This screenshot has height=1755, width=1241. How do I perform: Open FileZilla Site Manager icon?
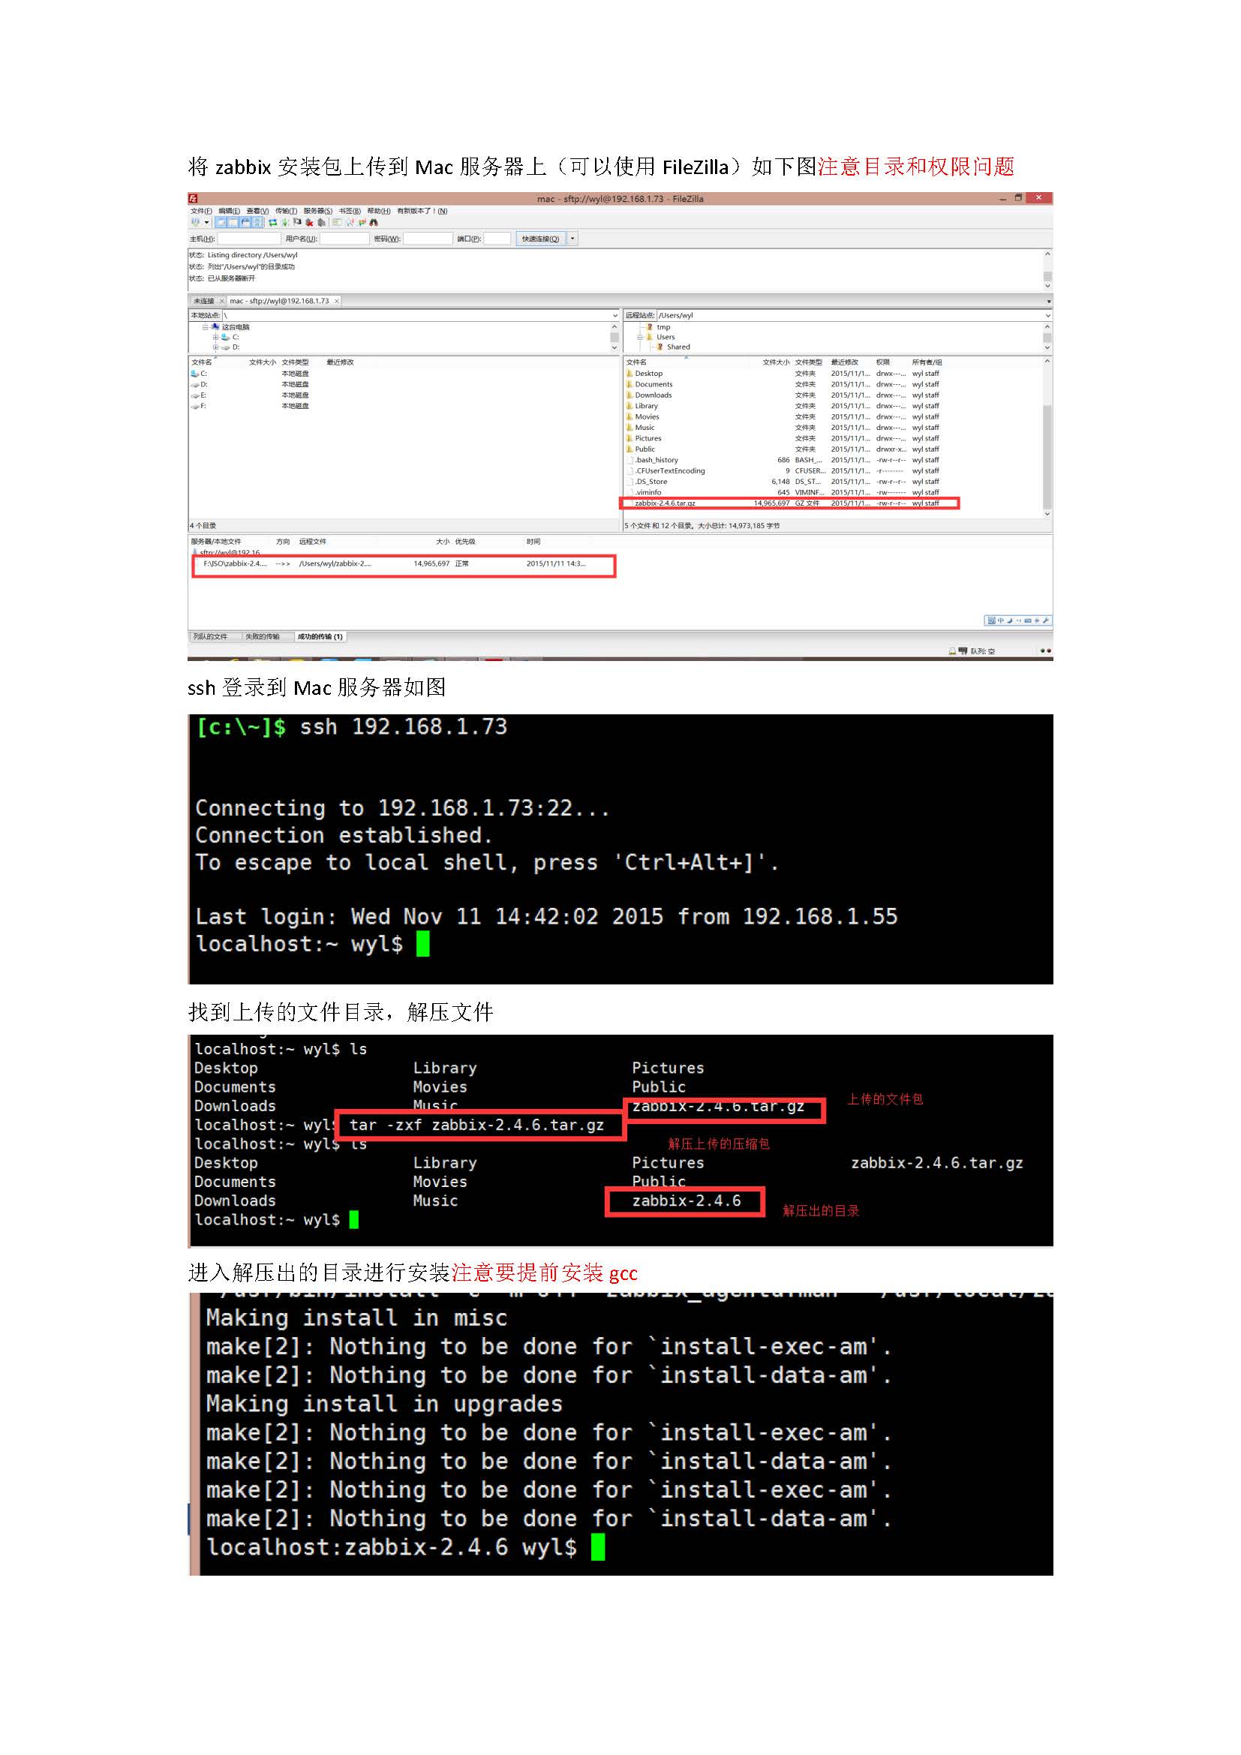pyautogui.click(x=196, y=223)
